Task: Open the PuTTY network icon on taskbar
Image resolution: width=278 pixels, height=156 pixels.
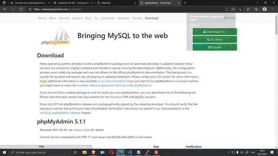Action: click(x=147, y=152)
